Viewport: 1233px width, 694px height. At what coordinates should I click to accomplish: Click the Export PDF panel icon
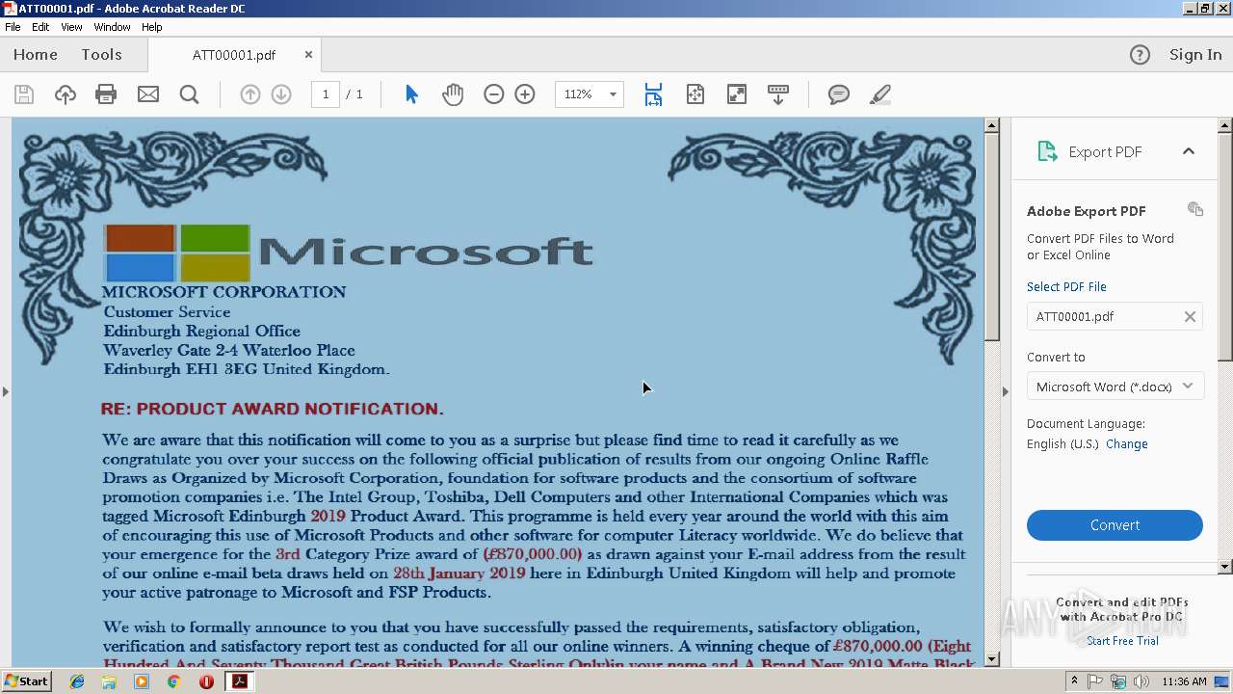click(x=1047, y=151)
